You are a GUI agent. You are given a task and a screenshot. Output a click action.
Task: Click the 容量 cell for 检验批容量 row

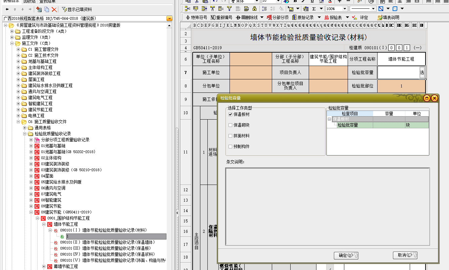pyautogui.click(x=389, y=125)
